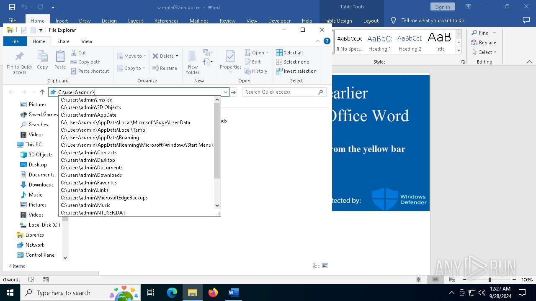Viewport: 536px width, 301px height.
Task: Click the search magnifier in Quick access box
Action: 321,92
